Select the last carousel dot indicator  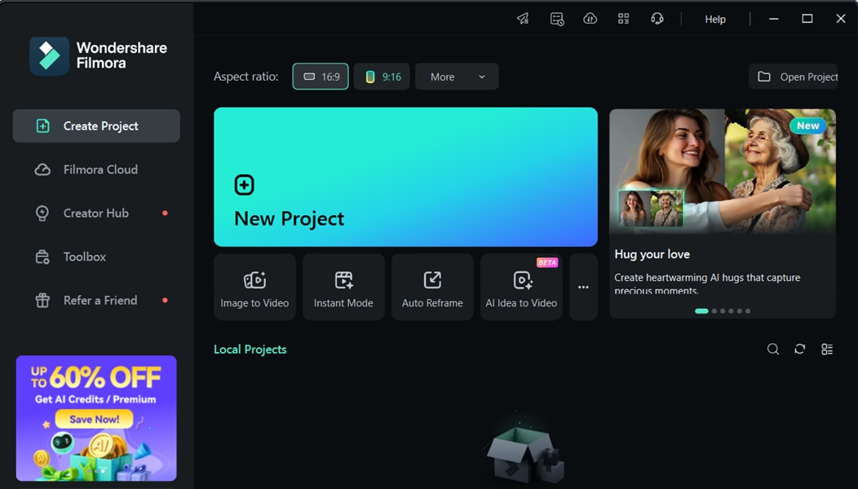click(x=747, y=311)
